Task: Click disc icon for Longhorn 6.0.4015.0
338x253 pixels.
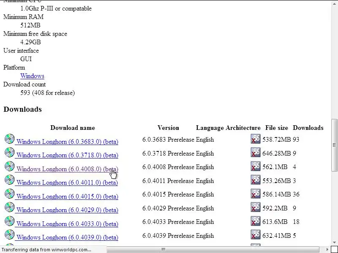Action: point(9,194)
